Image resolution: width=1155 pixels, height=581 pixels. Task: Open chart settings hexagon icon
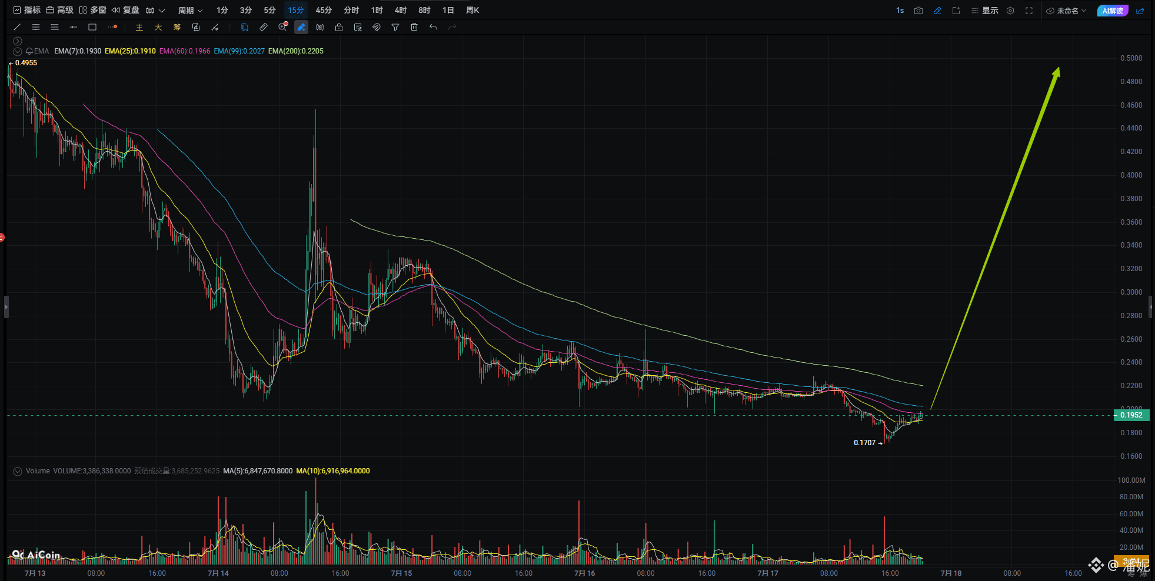pyautogui.click(x=1010, y=11)
